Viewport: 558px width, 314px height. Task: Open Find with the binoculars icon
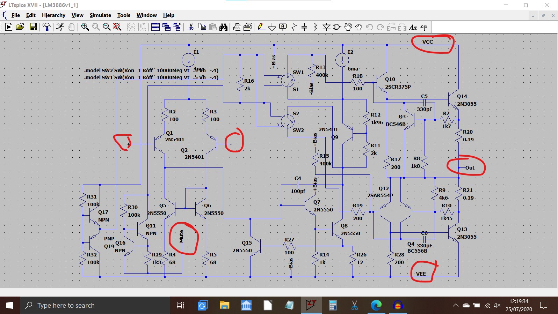(224, 27)
